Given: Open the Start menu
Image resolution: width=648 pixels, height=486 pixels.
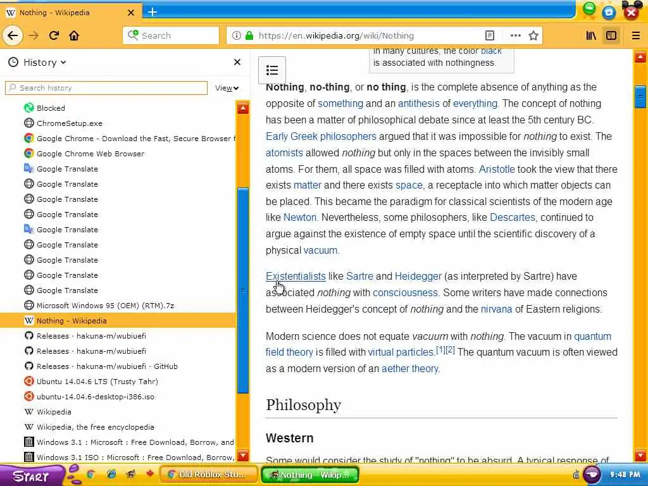Looking at the screenshot, I should (31, 476).
